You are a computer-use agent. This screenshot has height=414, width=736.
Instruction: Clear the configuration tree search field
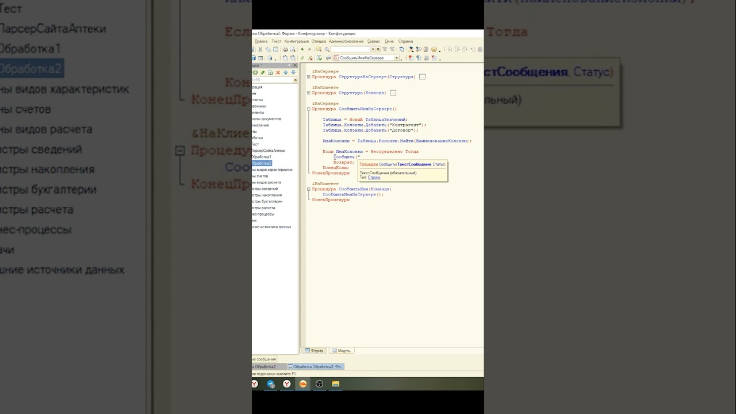(296, 79)
